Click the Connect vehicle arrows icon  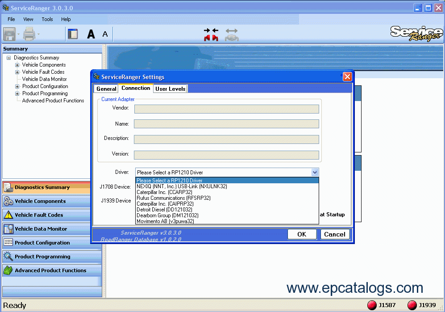point(211,34)
